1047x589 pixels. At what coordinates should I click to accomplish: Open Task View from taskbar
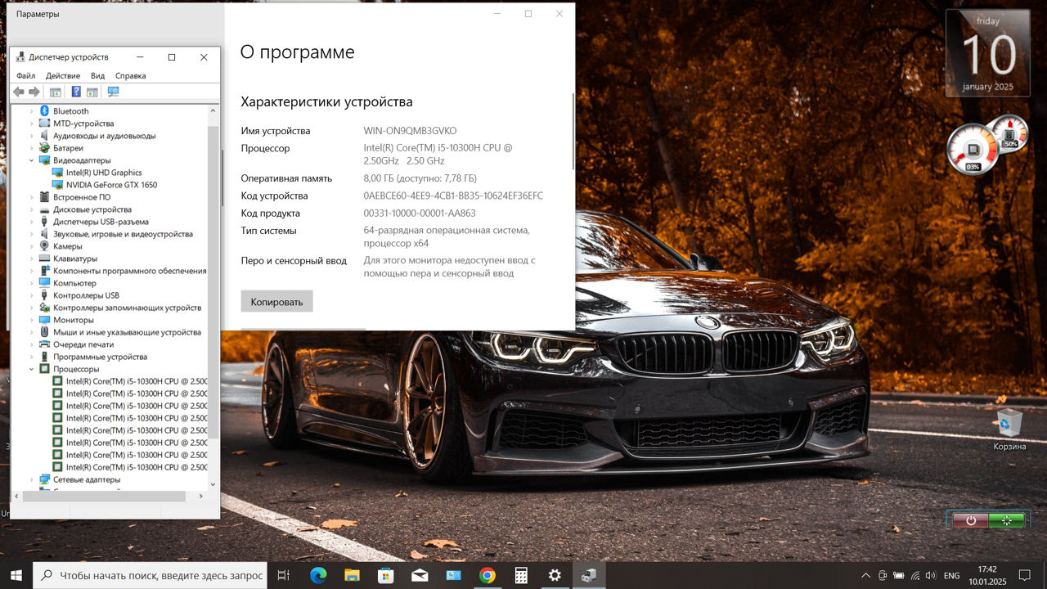[x=284, y=575]
